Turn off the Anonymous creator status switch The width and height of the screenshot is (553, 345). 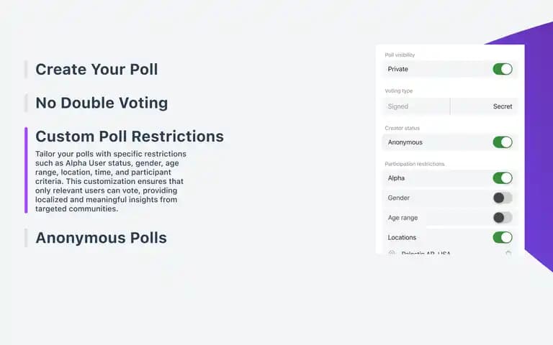pyautogui.click(x=502, y=142)
